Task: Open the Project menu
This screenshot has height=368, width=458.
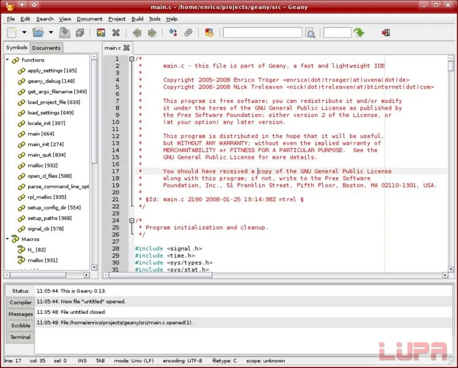Action: pos(117,19)
